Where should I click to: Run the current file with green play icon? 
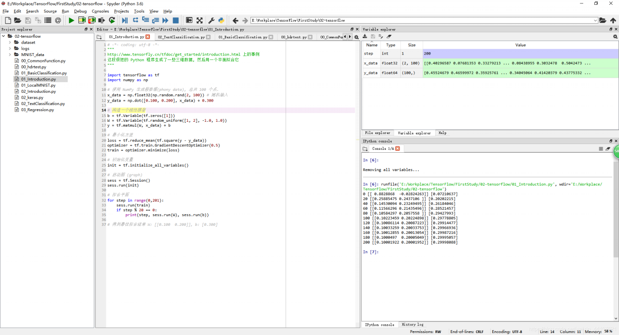(72, 20)
